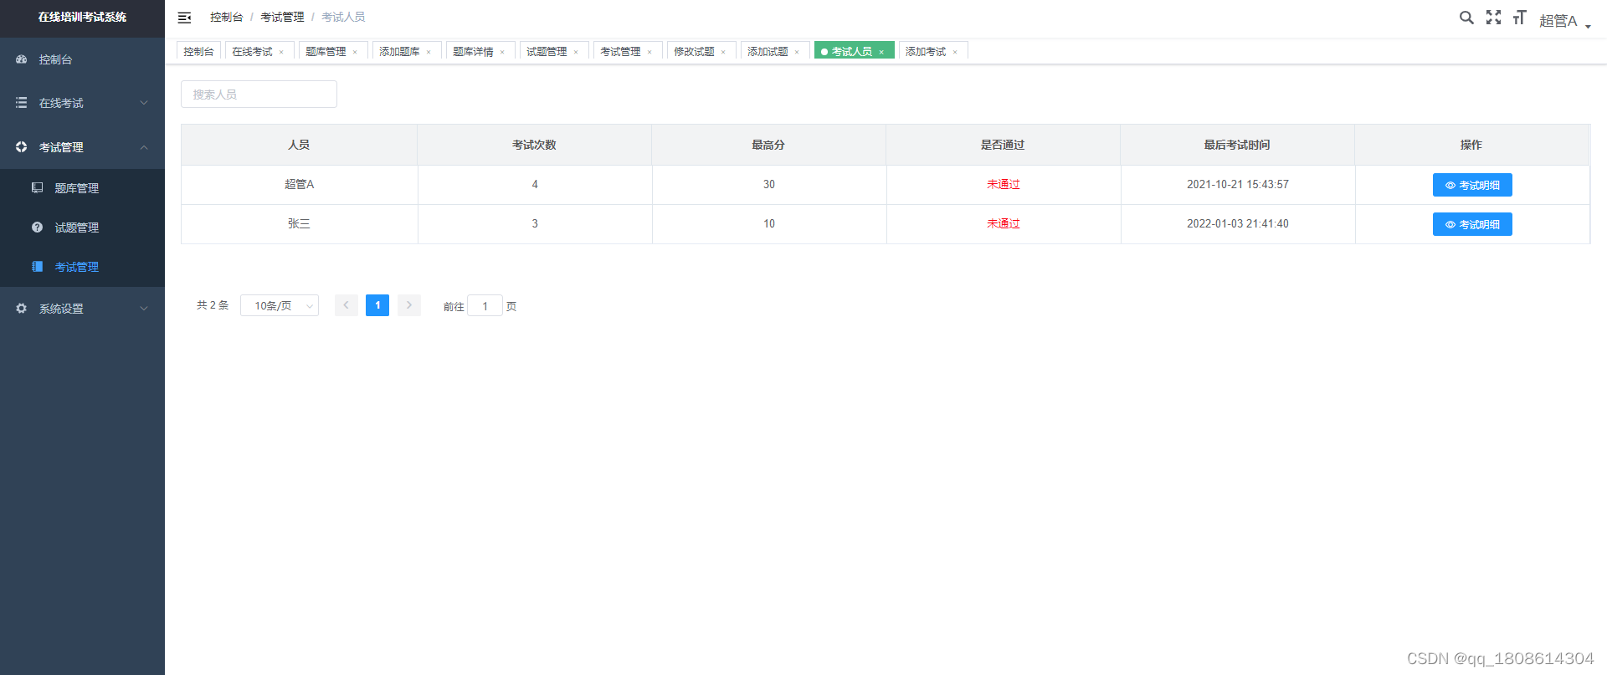Click the 张三 name cell
The width and height of the screenshot is (1607, 675).
pyautogui.click(x=299, y=224)
